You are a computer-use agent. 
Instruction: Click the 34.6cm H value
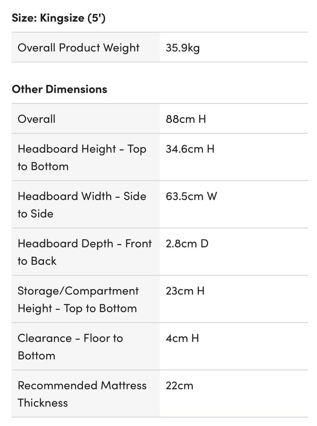click(x=190, y=149)
